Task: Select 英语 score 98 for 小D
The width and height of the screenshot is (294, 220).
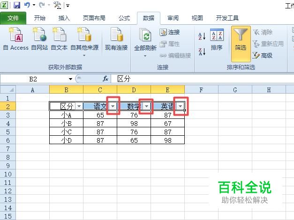Action: click(167, 140)
